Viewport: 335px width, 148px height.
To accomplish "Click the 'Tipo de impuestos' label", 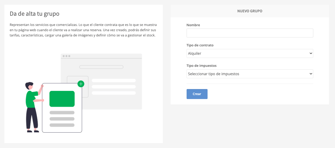I will 202,66.
